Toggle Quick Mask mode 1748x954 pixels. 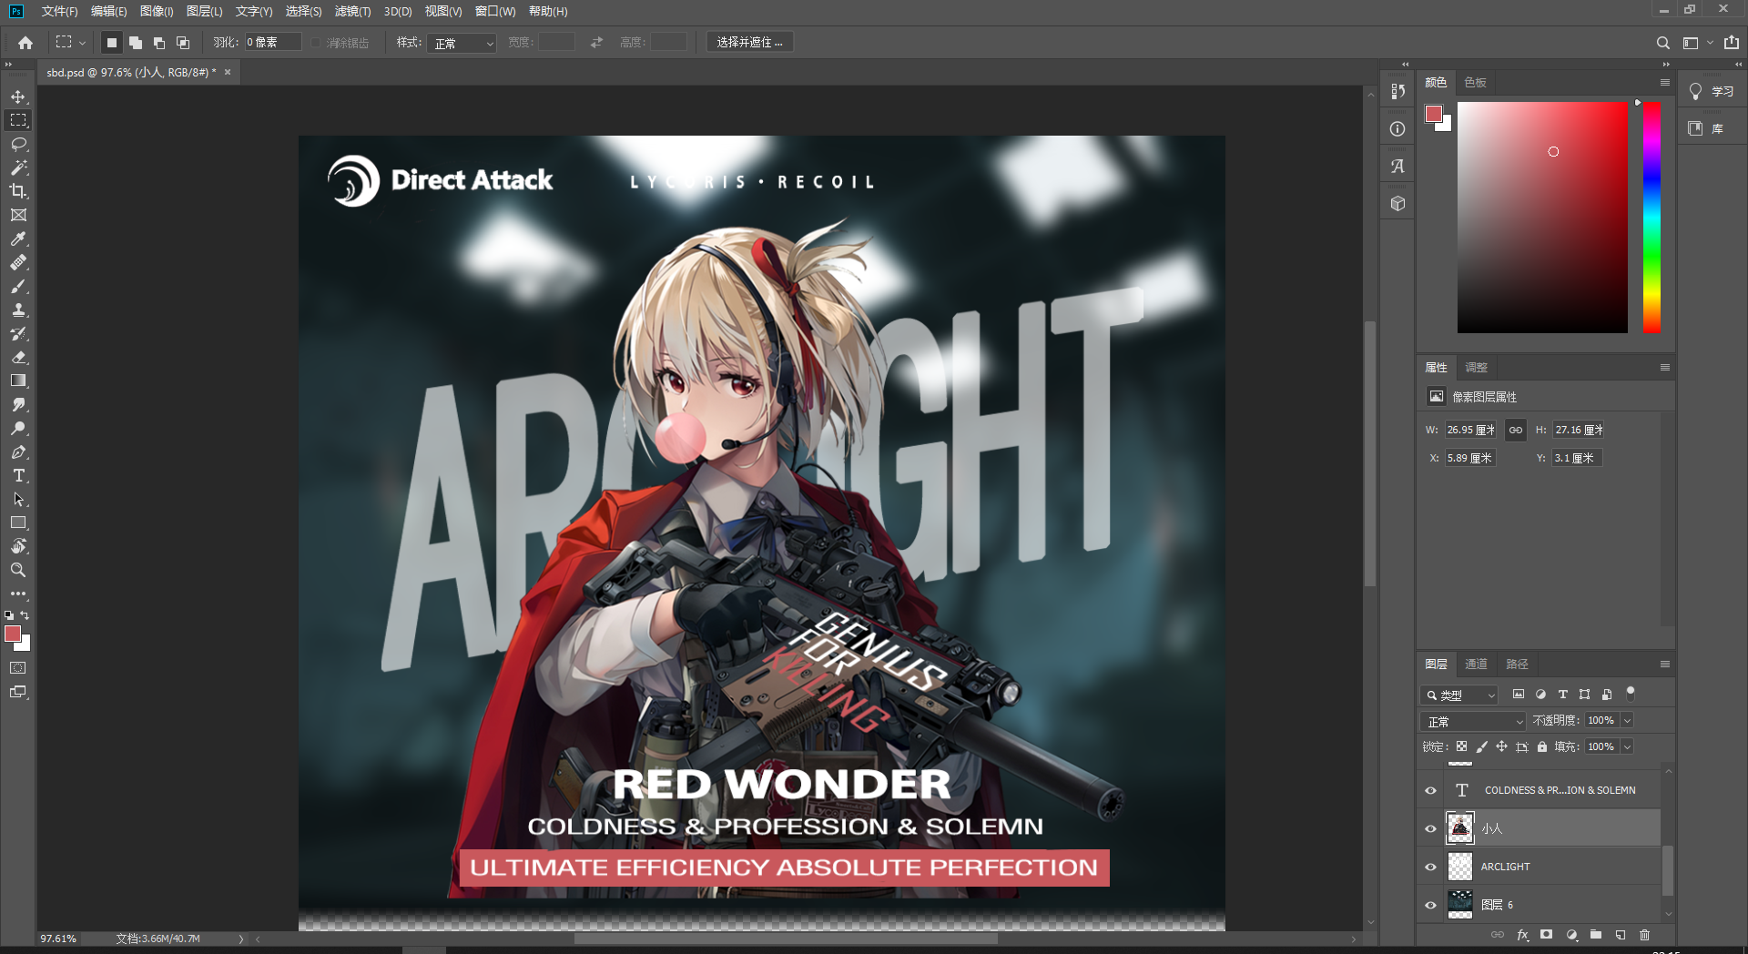[x=18, y=668]
